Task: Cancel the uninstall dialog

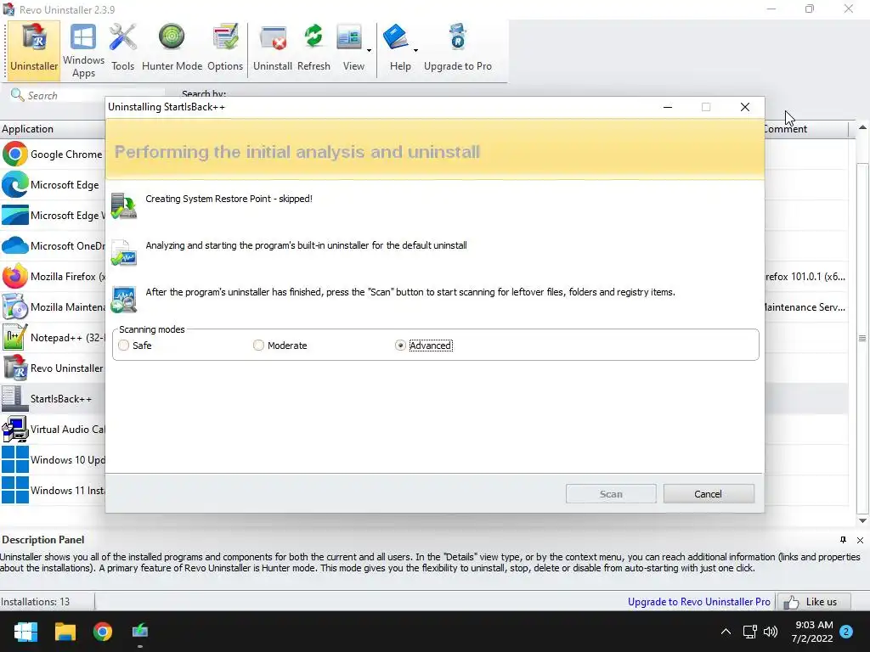Action: [709, 494]
